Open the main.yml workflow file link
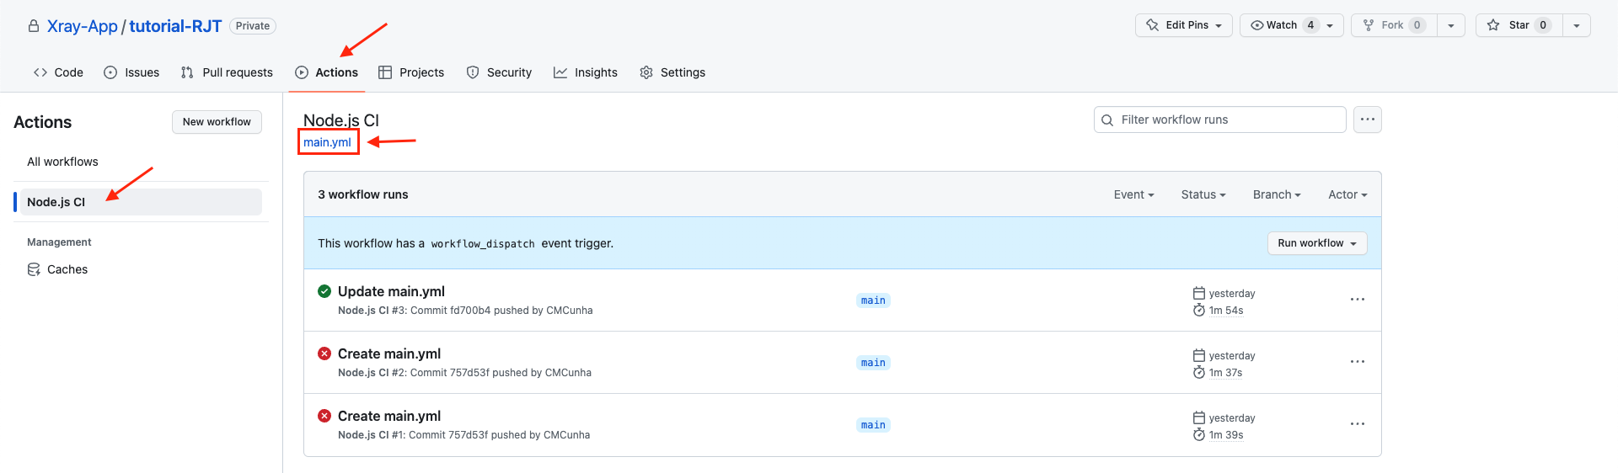The image size is (1618, 473). 327,142
